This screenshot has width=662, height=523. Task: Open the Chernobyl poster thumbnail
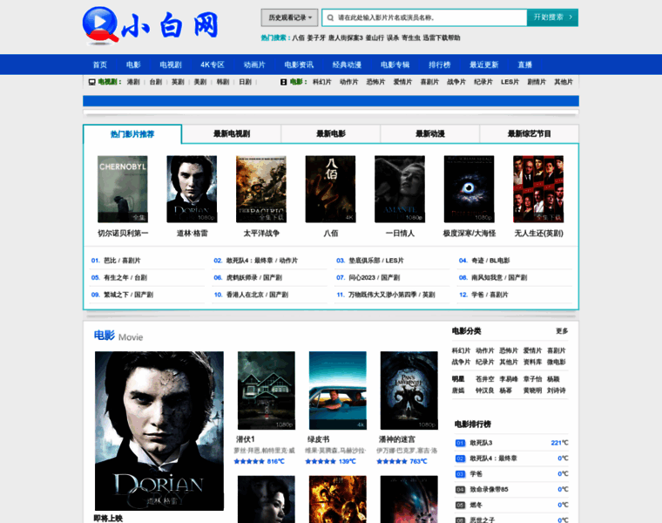[x=123, y=189]
